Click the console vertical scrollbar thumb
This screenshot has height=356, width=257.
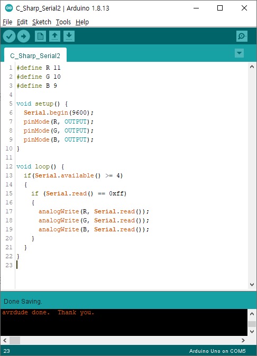tap(252, 324)
